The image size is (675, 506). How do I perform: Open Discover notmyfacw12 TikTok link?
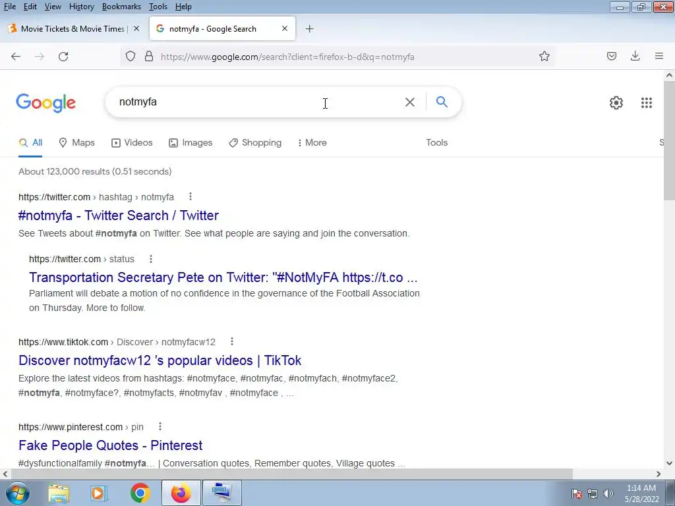pyautogui.click(x=160, y=360)
